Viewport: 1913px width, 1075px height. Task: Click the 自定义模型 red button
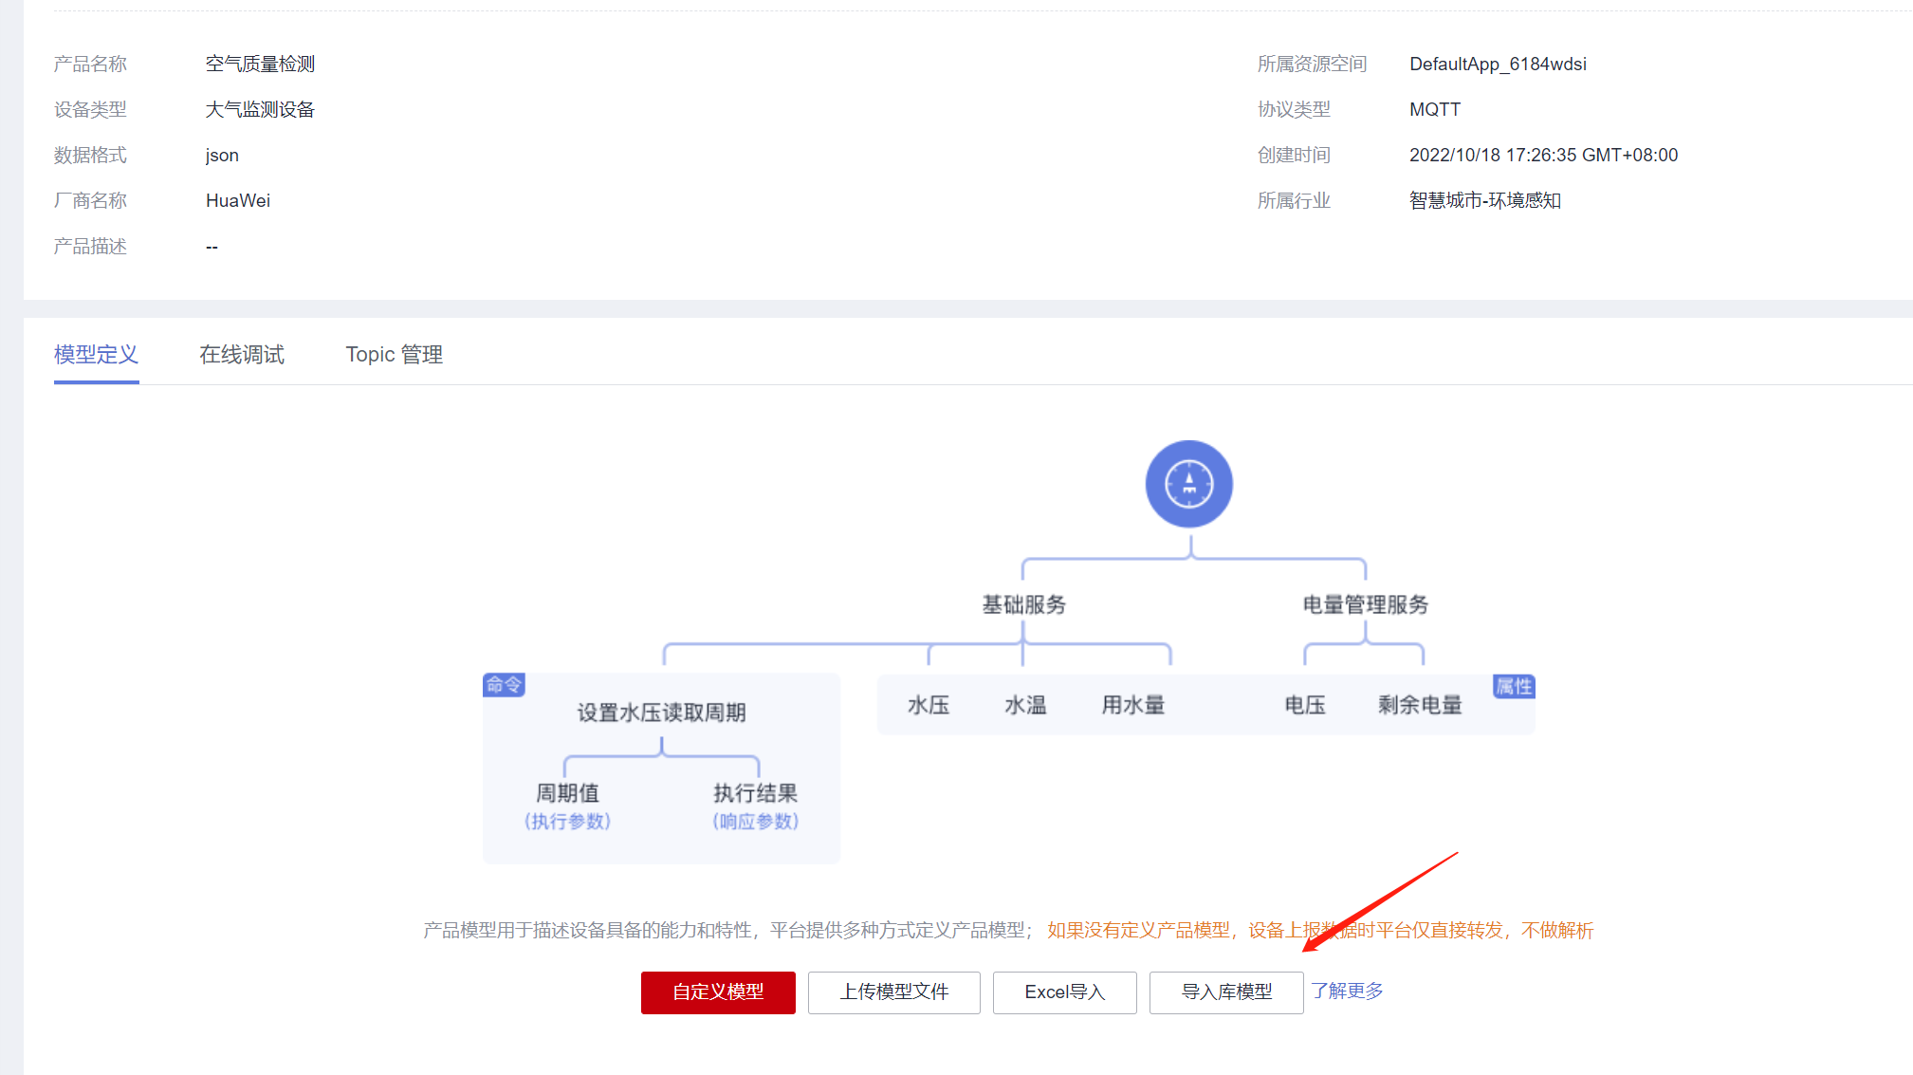718,992
